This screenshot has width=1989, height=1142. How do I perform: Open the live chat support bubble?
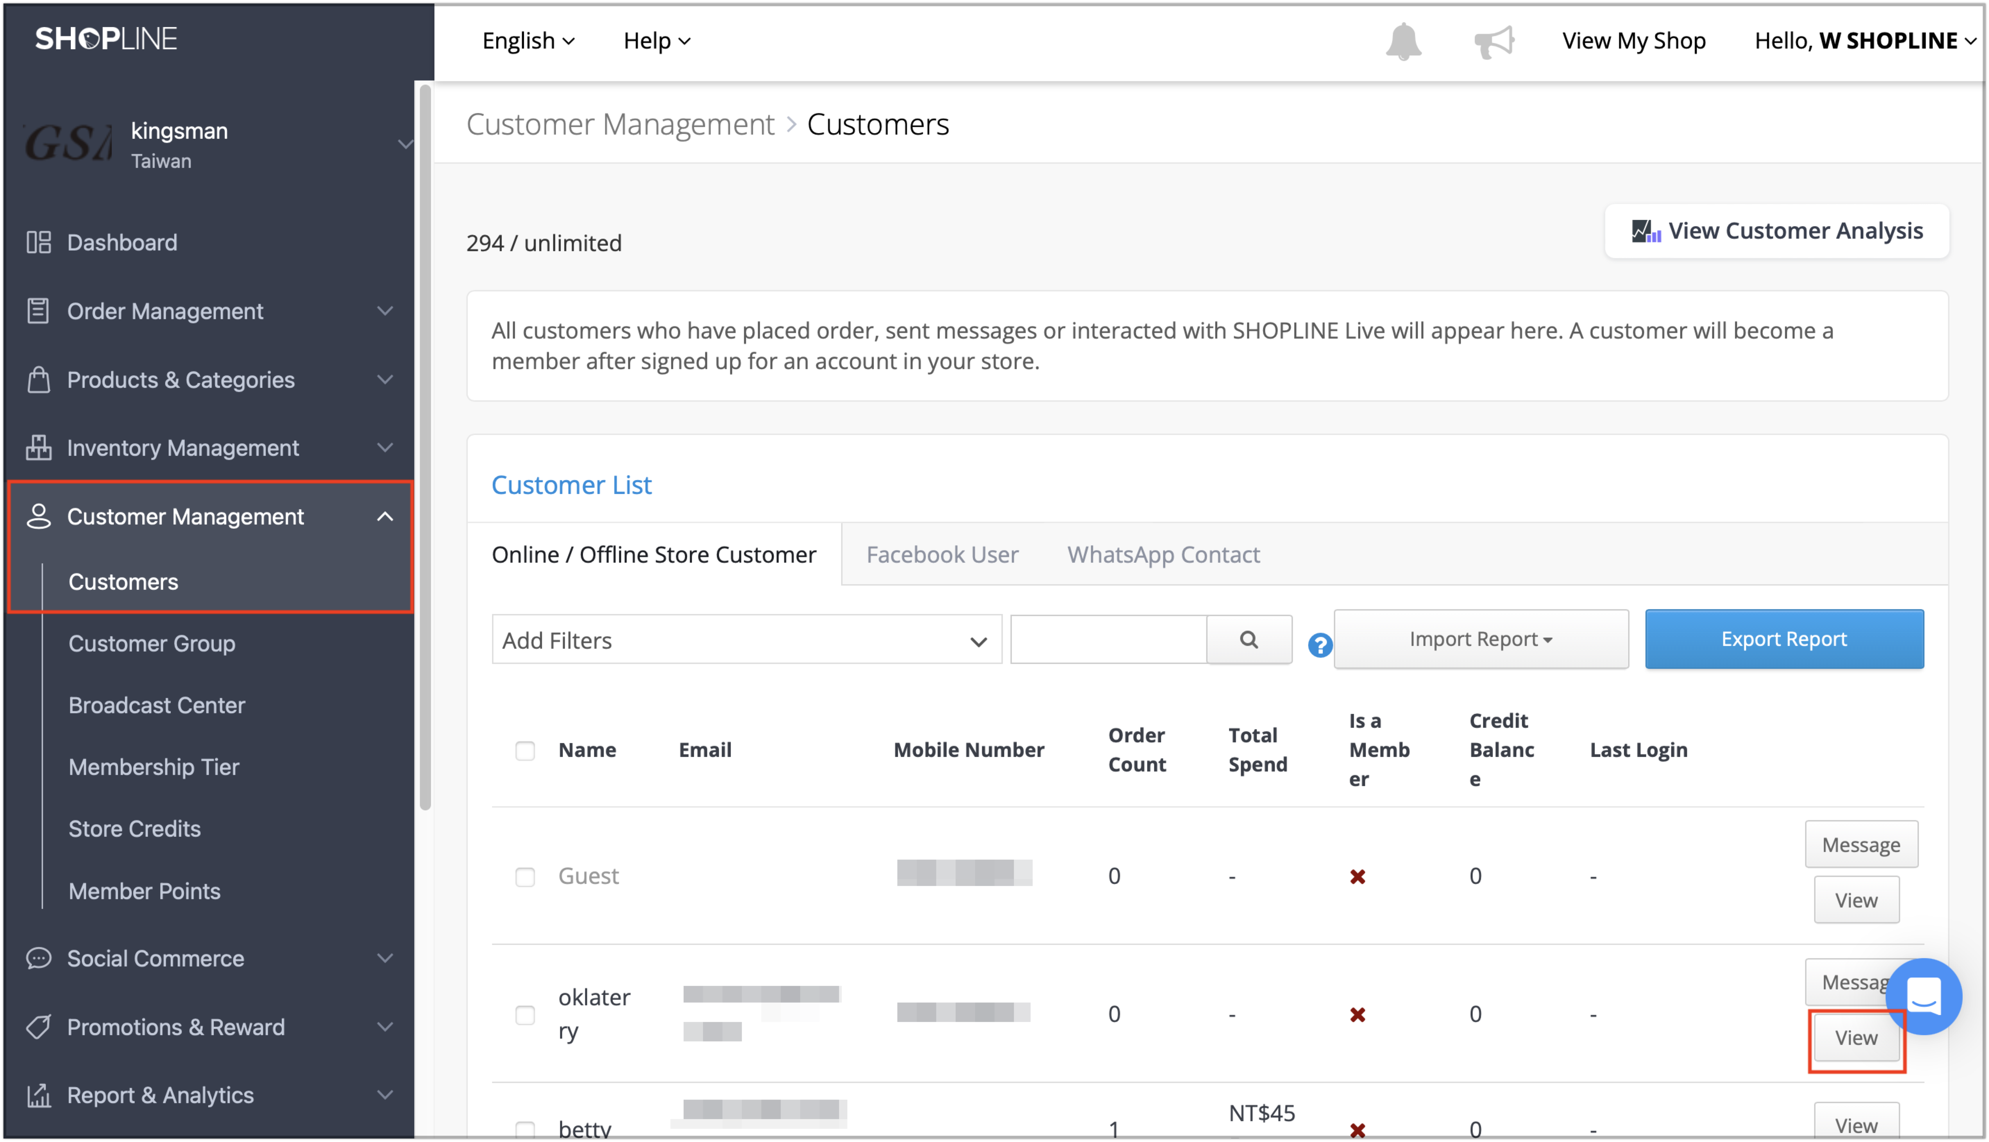1923,996
